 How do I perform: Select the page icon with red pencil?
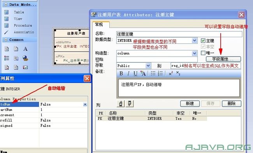[x=7, y=67]
